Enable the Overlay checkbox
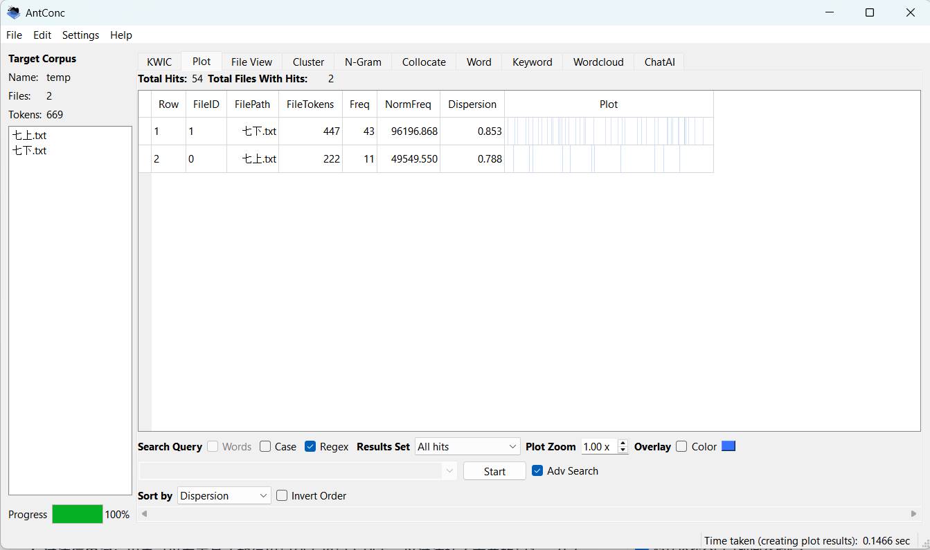Viewport: 930px width, 550px height. point(681,447)
